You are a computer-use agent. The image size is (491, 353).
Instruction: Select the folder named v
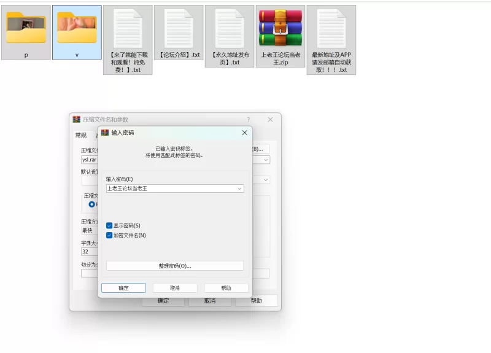click(x=77, y=33)
